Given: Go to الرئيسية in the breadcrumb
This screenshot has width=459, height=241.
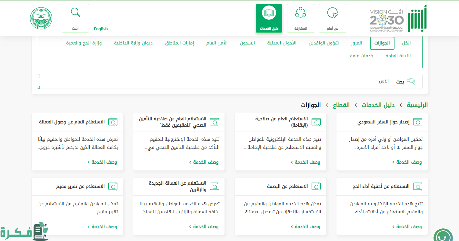Looking at the screenshot, I should pos(417,105).
